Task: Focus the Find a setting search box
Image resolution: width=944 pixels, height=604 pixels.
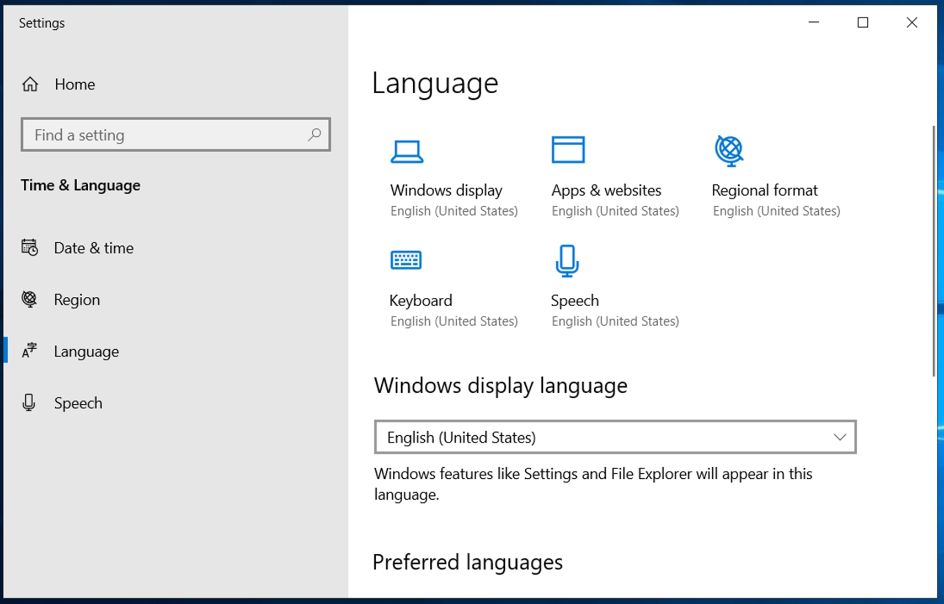Action: pyautogui.click(x=175, y=135)
